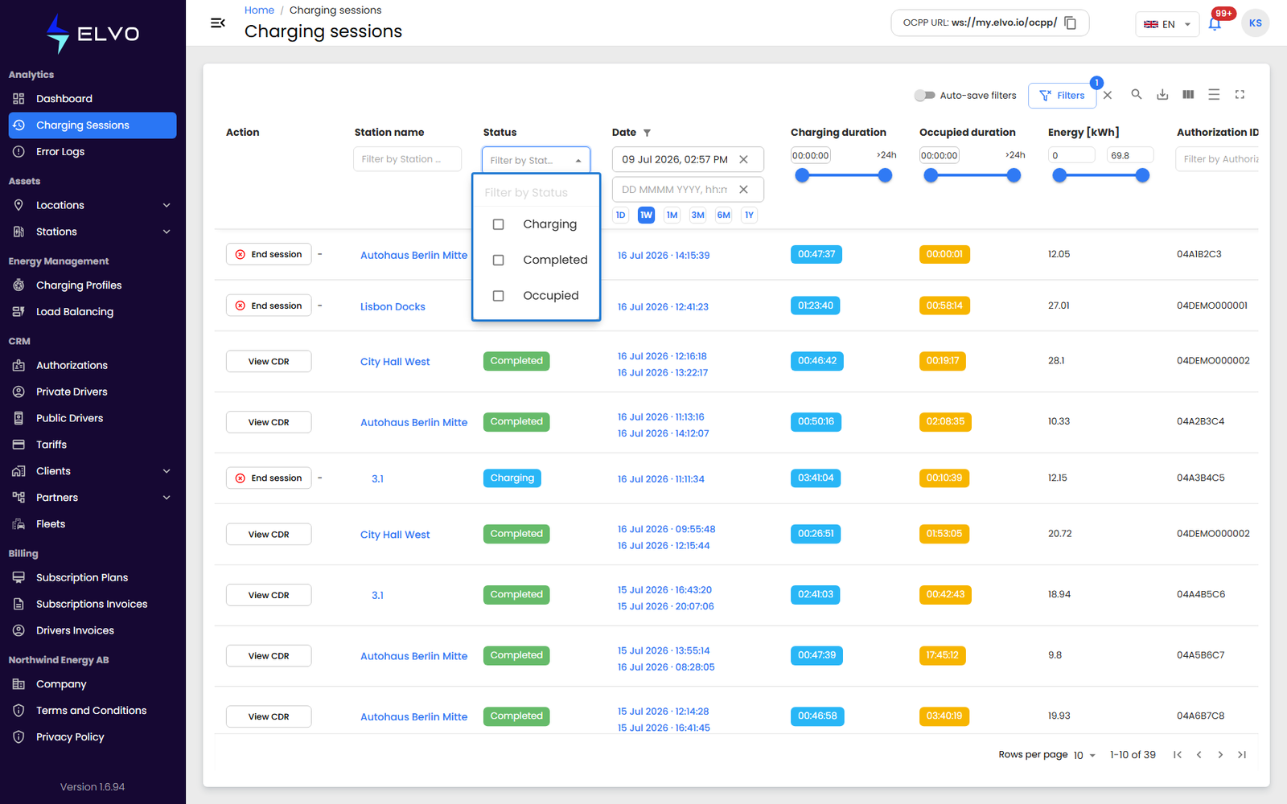Enter fullscreen table view

(1240, 94)
